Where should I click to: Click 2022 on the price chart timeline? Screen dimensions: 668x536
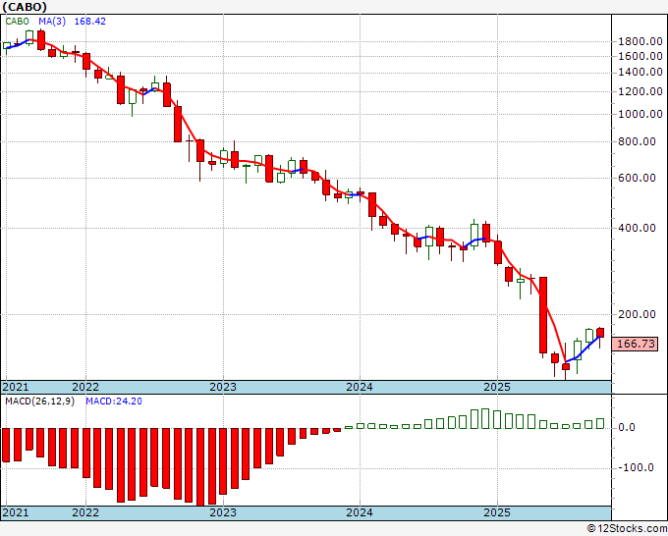click(x=85, y=387)
